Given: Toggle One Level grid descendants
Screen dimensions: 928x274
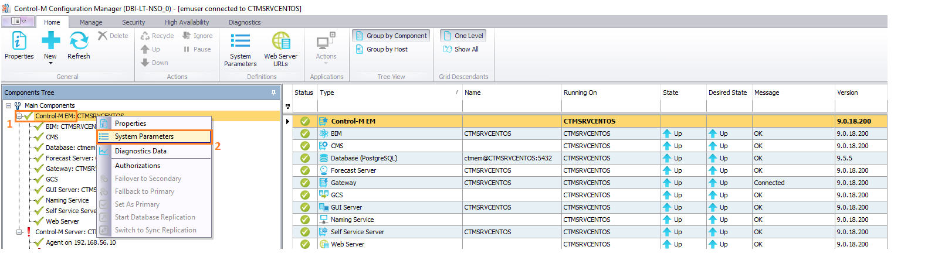Looking at the screenshot, I should (463, 36).
